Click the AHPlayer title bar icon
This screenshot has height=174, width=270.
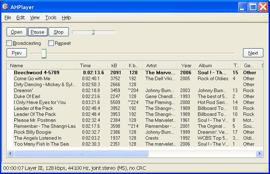[x=6, y=7]
